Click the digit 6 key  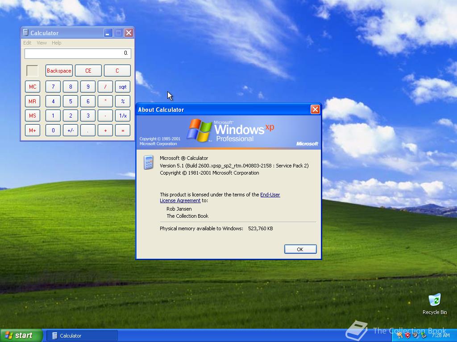88,101
